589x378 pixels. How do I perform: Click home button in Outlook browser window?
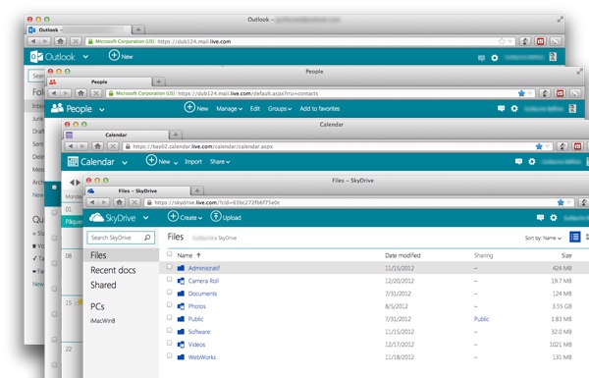(x=61, y=41)
